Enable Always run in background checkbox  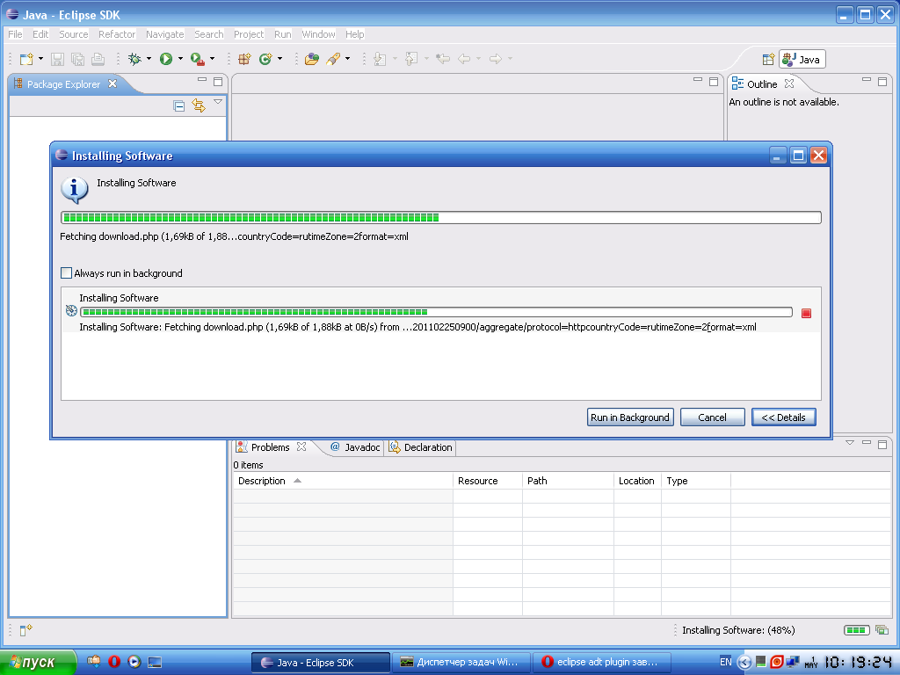[67, 273]
